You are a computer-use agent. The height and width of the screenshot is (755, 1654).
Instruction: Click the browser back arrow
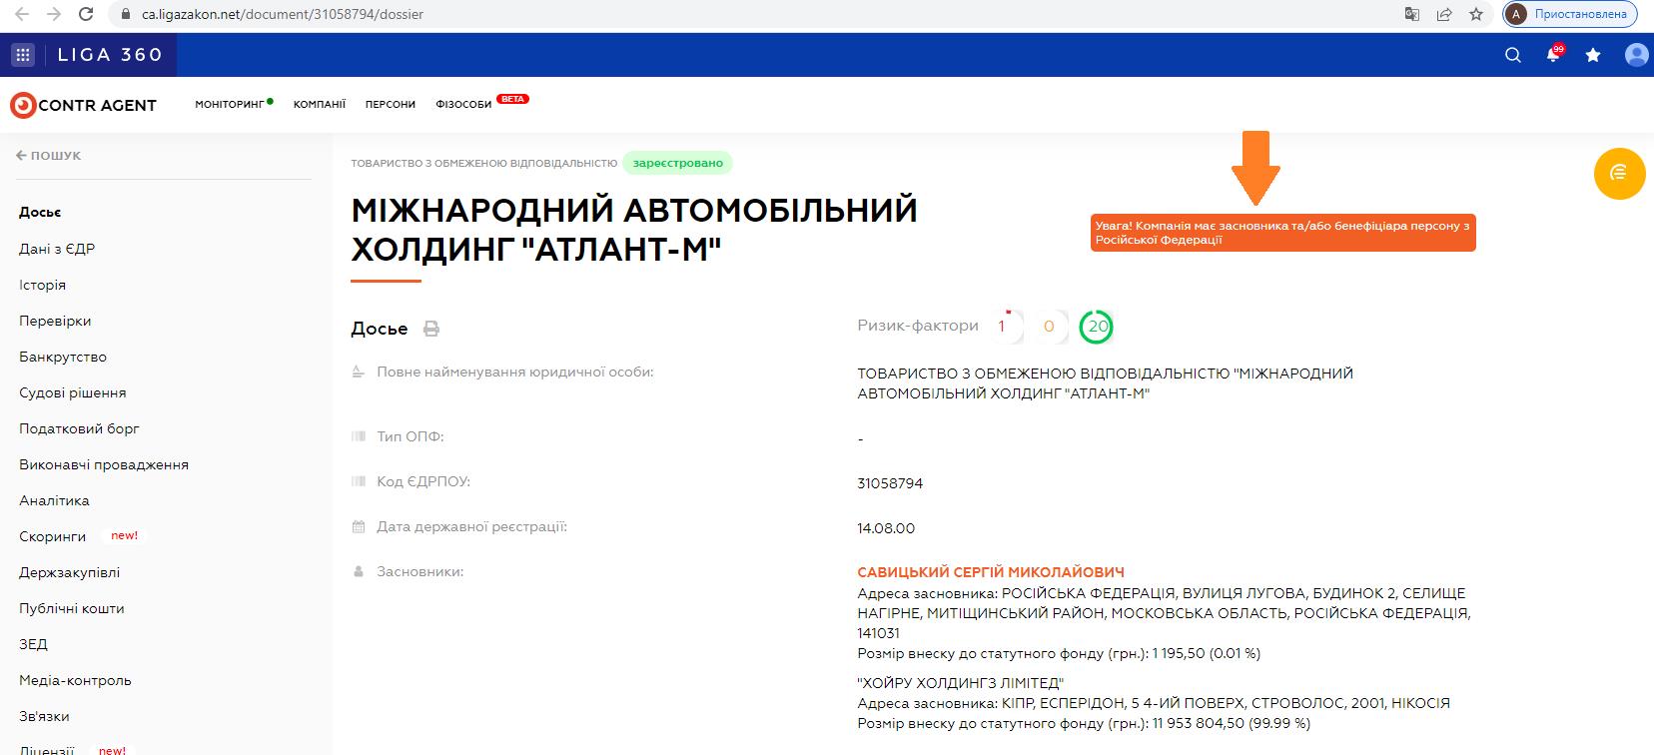(x=21, y=15)
